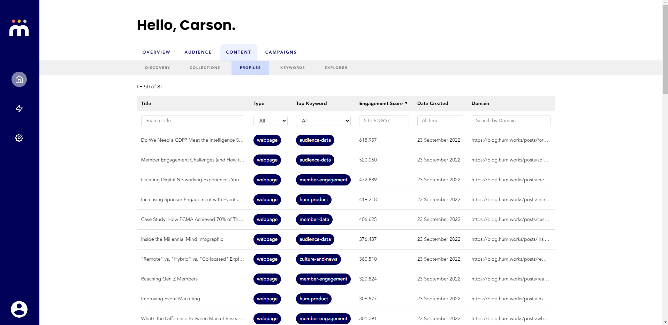Switch to the Audience tab
668x325 pixels.
tap(198, 52)
